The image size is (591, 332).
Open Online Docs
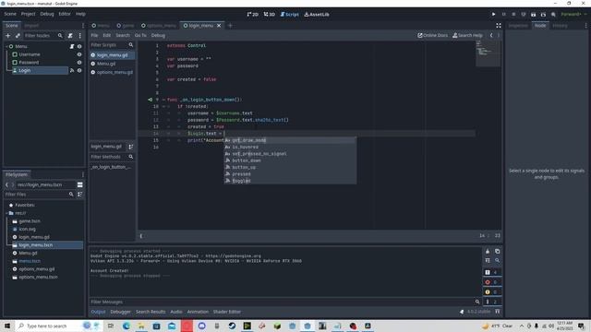tap(432, 35)
